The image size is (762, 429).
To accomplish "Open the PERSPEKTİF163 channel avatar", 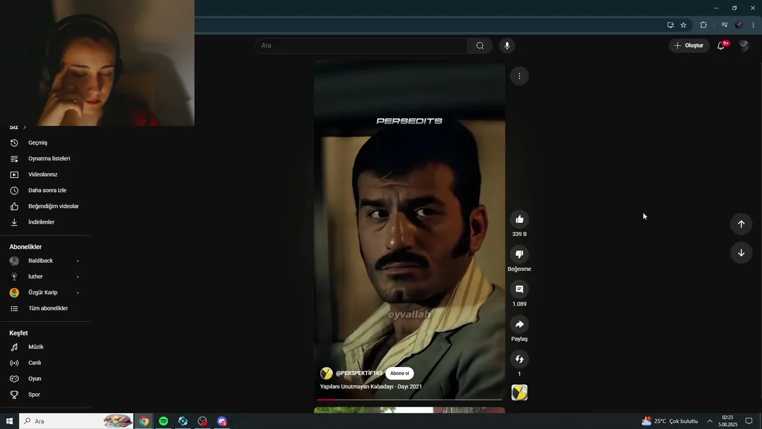I will tap(326, 374).
